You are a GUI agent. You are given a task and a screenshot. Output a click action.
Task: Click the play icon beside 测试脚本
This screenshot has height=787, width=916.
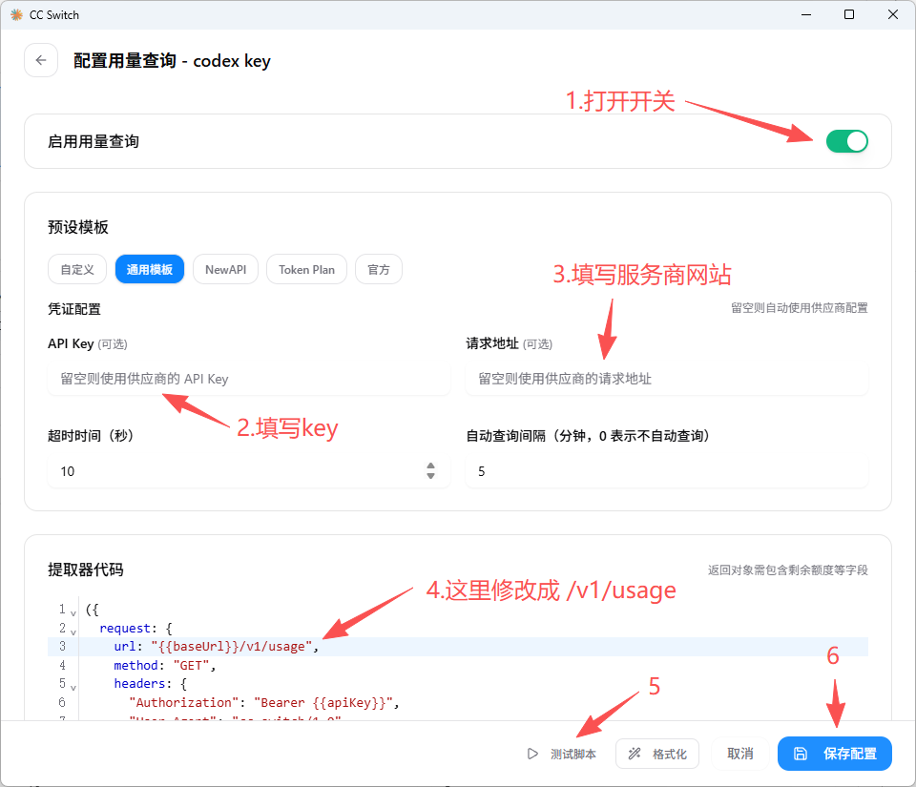[x=532, y=754]
